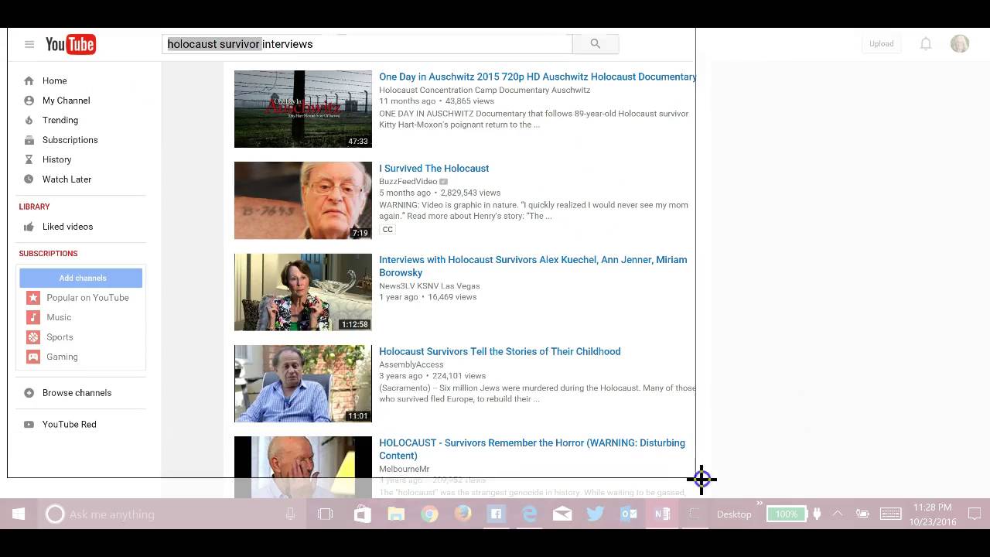Open History in the sidebar

(57, 159)
